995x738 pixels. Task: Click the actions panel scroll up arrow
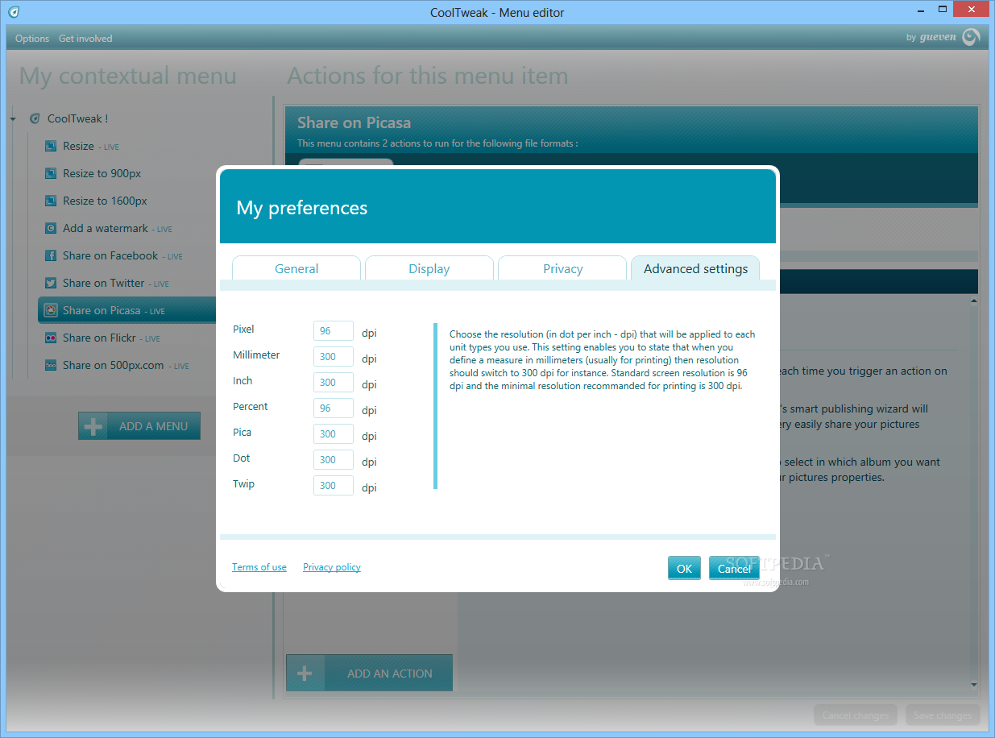[973, 301]
